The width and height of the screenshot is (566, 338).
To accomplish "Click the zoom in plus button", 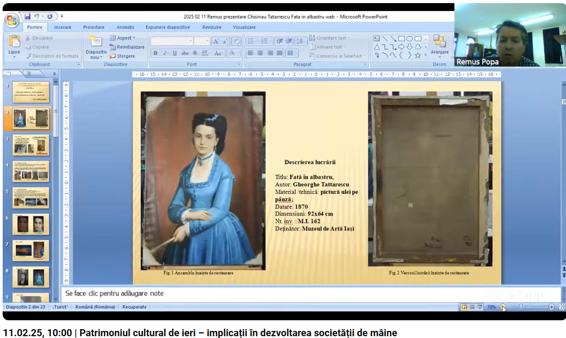I will pos(551,307).
